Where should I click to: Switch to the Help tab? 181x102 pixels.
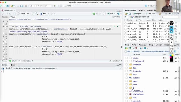tap(151, 45)
